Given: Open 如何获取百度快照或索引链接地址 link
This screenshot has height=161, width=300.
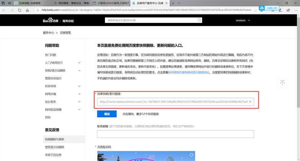Looking at the screenshot, I should [189, 72].
